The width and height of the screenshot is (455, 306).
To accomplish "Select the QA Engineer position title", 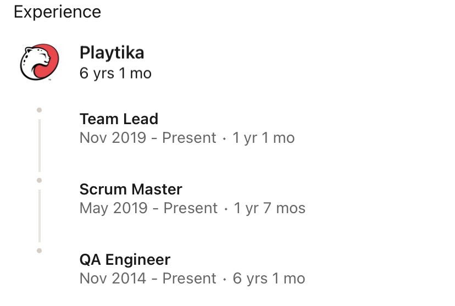I will tap(125, 259).
